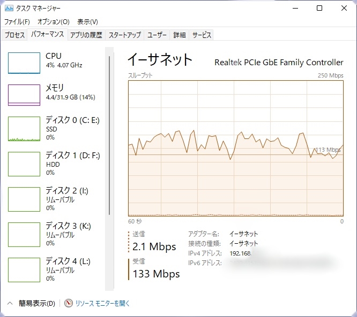Select ディスク 0 (C: E:) SSD thumbnail

tap(24, 129)
